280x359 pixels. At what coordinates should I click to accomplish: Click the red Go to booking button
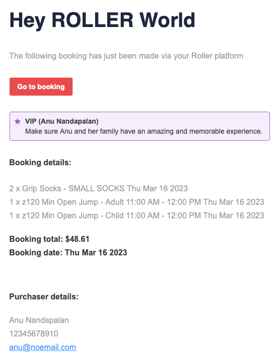coord(41,87)
